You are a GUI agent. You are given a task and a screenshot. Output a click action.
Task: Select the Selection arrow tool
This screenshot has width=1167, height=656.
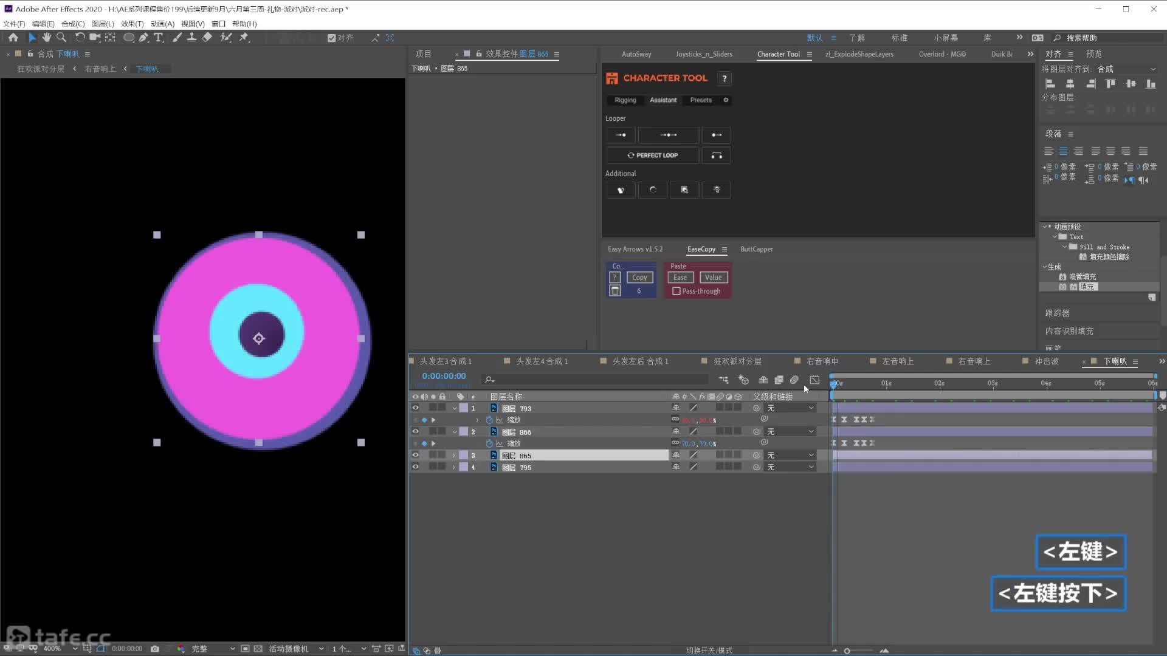pyautogui.click(x=32, y=38)
